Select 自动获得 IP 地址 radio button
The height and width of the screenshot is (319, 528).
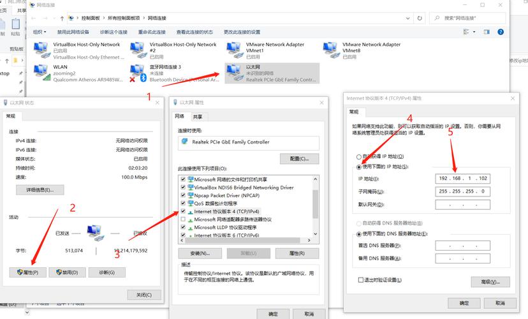[x=358, y=156]
